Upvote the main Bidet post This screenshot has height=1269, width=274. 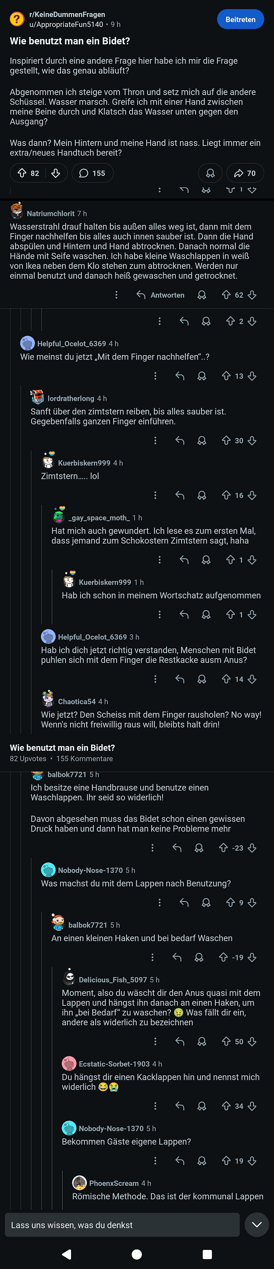(x=22, y=173)
